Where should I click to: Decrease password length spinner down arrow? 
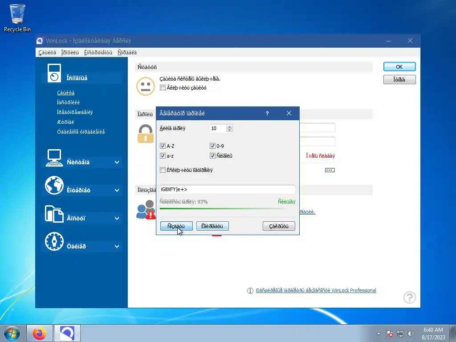(229, 130)
